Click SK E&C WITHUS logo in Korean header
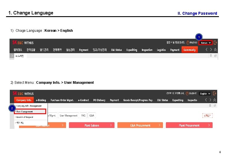This screenshot has height=156, width=225. [23, 42]
